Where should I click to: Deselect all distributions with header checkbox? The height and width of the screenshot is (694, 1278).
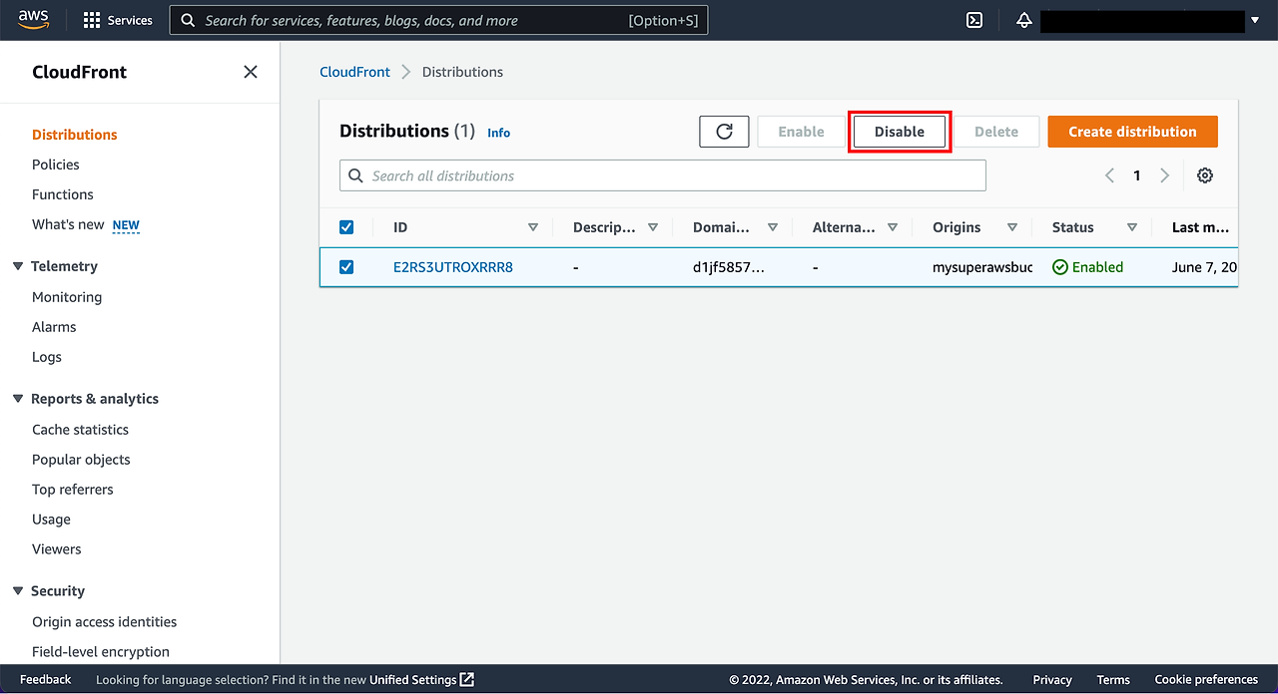pos(346,226)
